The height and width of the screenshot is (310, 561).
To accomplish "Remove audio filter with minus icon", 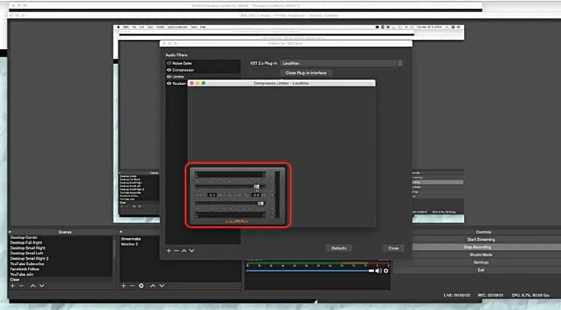I will coord(176,250).
